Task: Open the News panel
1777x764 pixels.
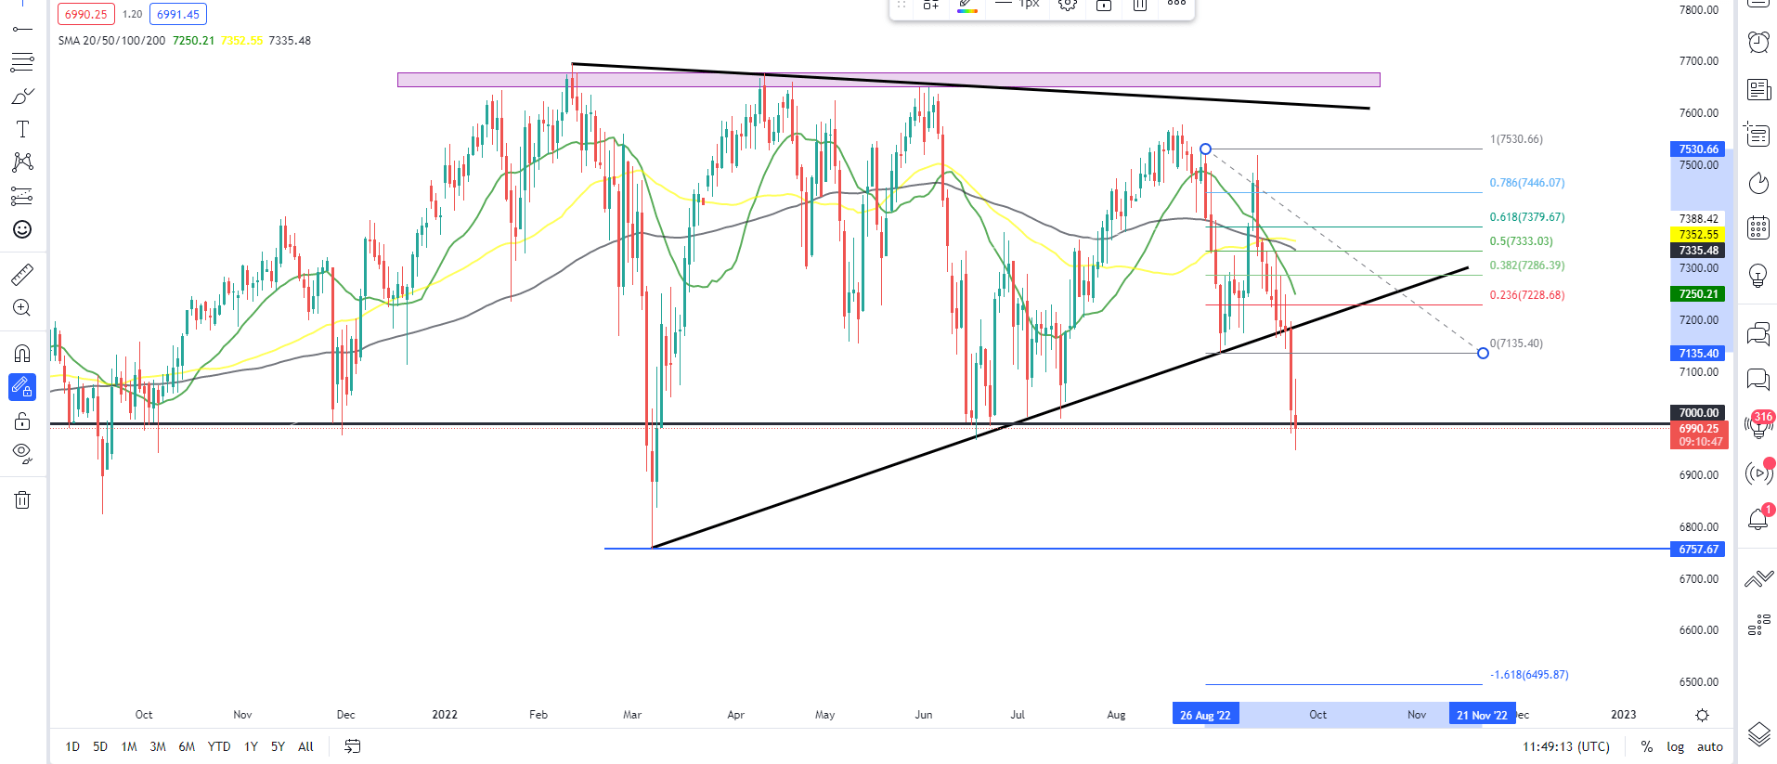Action: point(1758,89)
